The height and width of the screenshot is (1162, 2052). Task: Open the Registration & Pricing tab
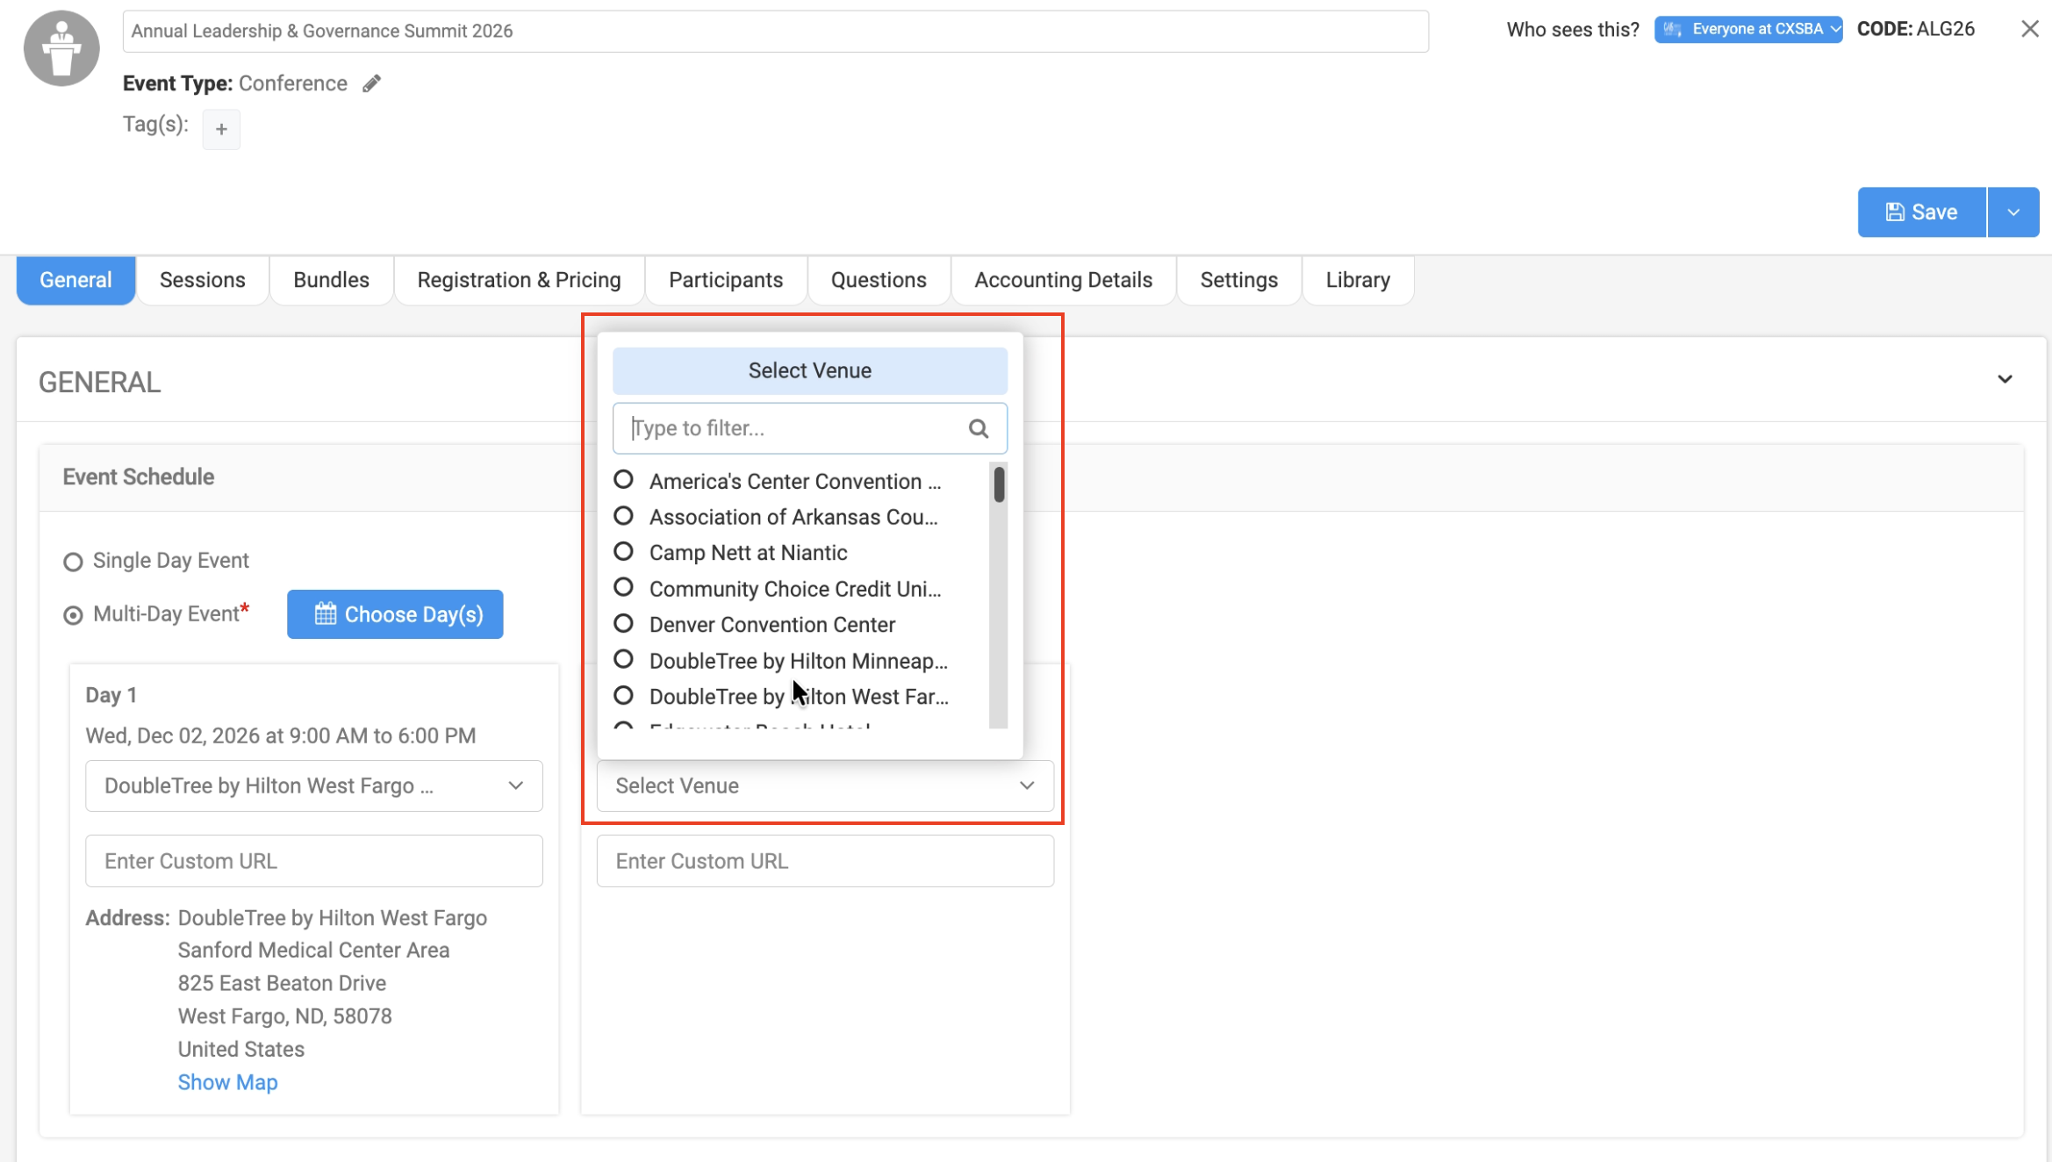point(519,280)
